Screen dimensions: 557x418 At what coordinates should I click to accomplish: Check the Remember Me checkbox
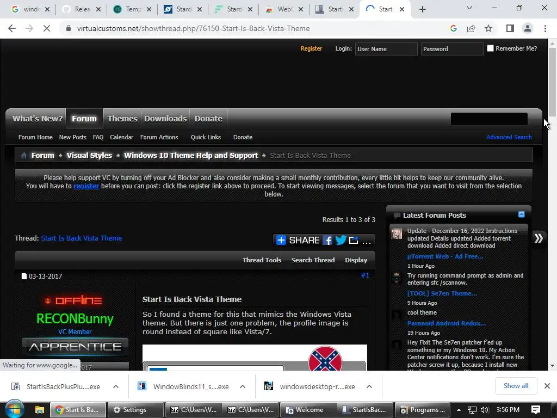(x=490, y=48)
